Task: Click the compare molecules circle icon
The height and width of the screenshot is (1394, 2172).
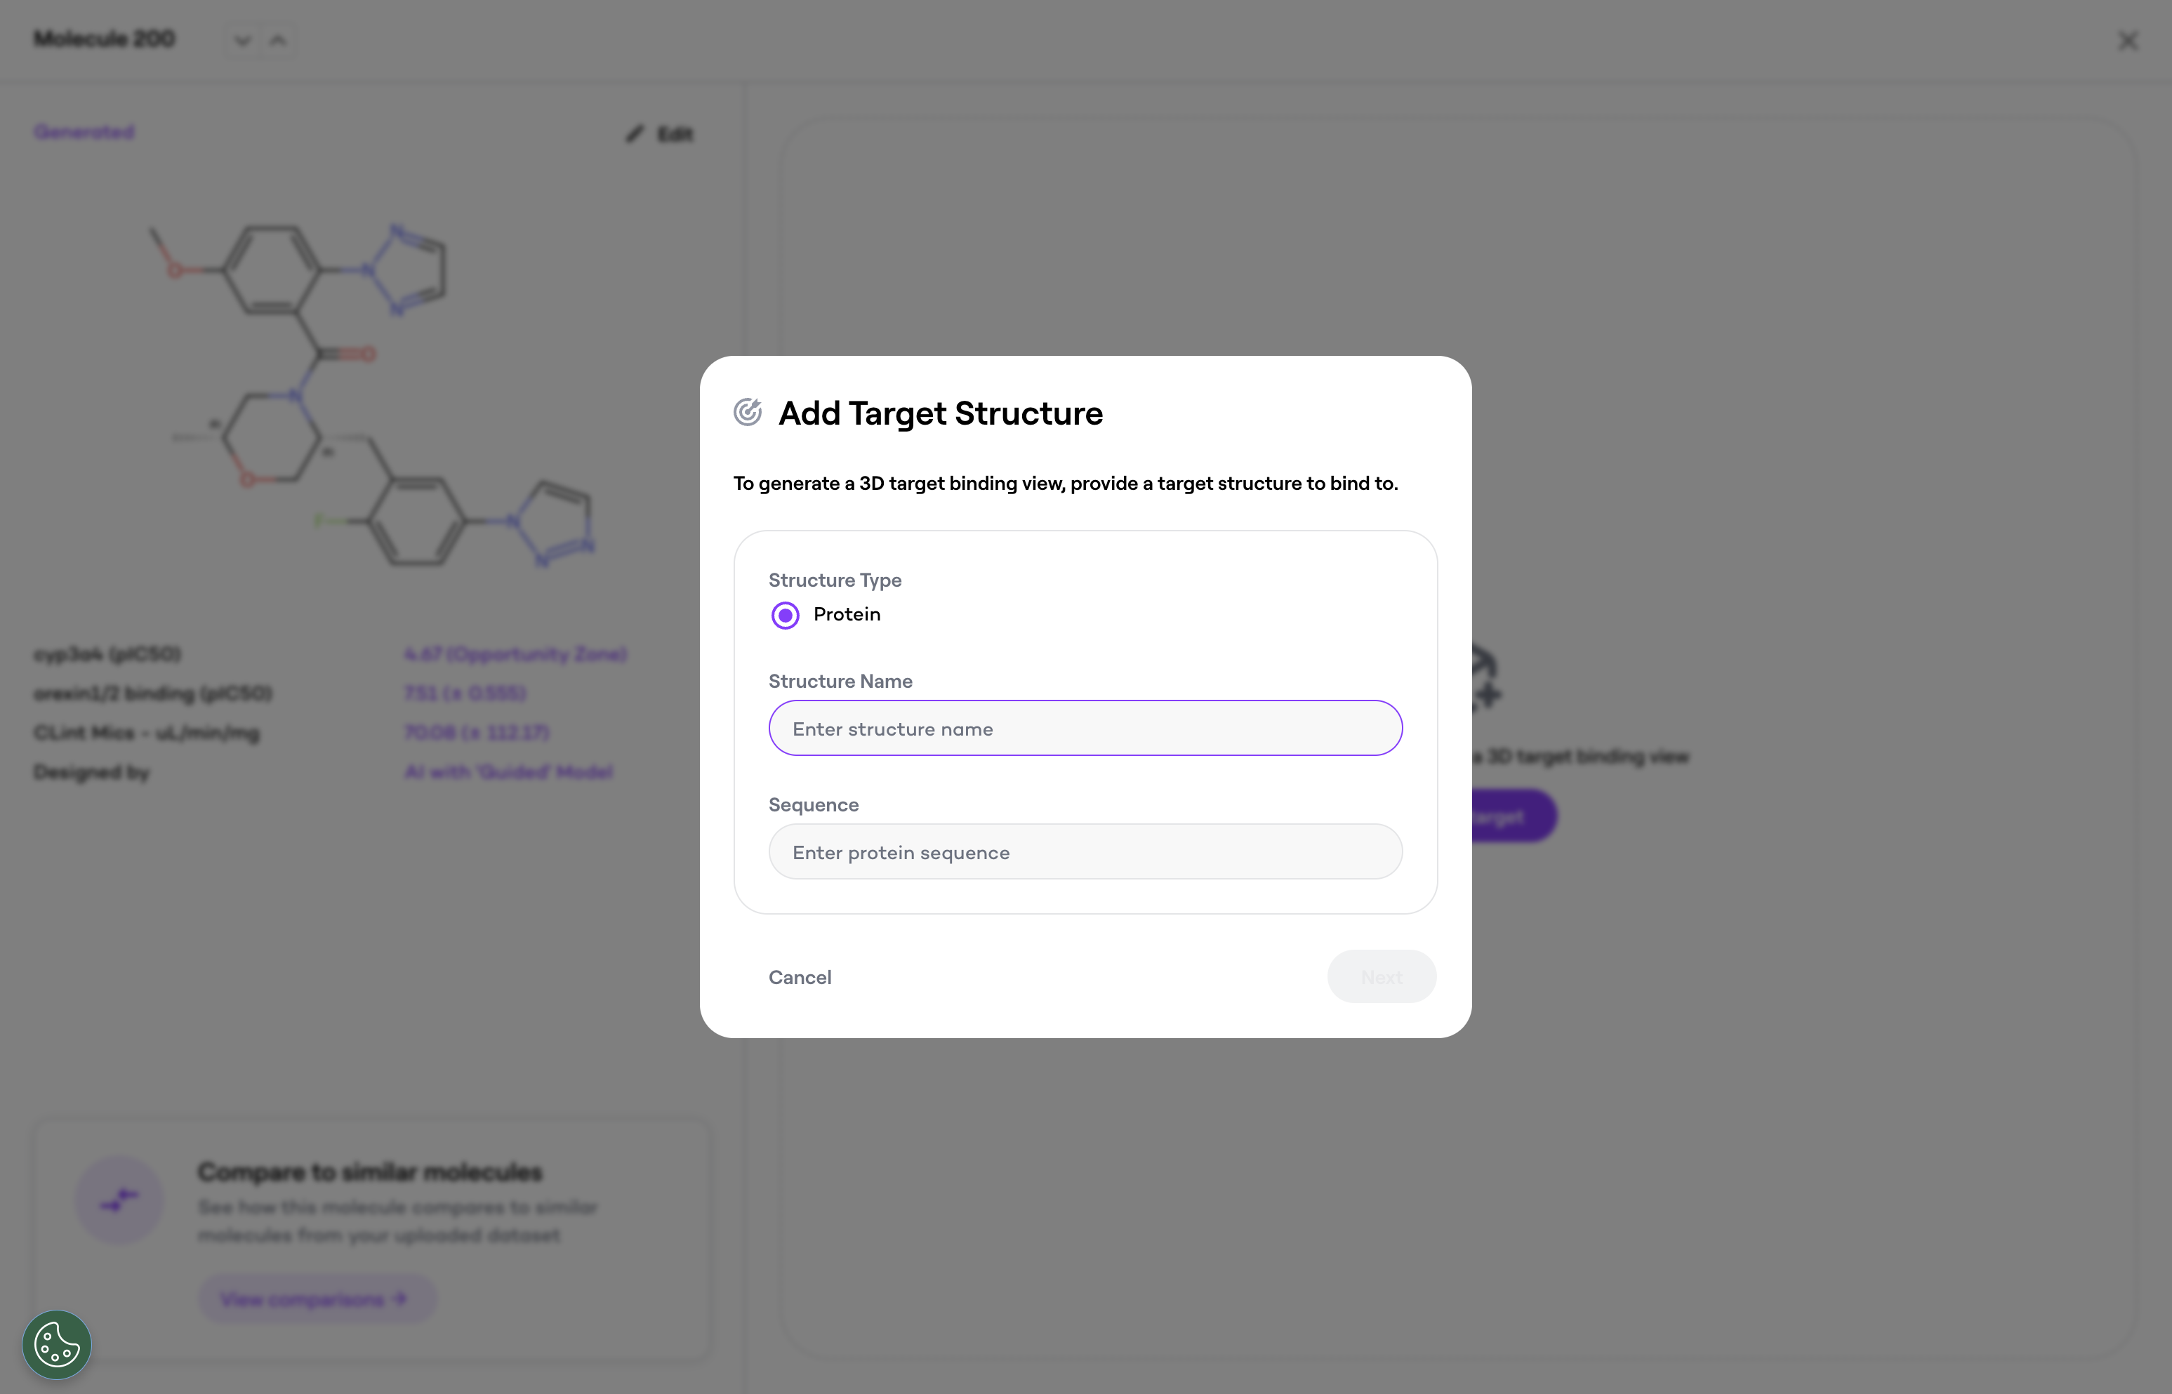Action: click(x=119, y=1200)
